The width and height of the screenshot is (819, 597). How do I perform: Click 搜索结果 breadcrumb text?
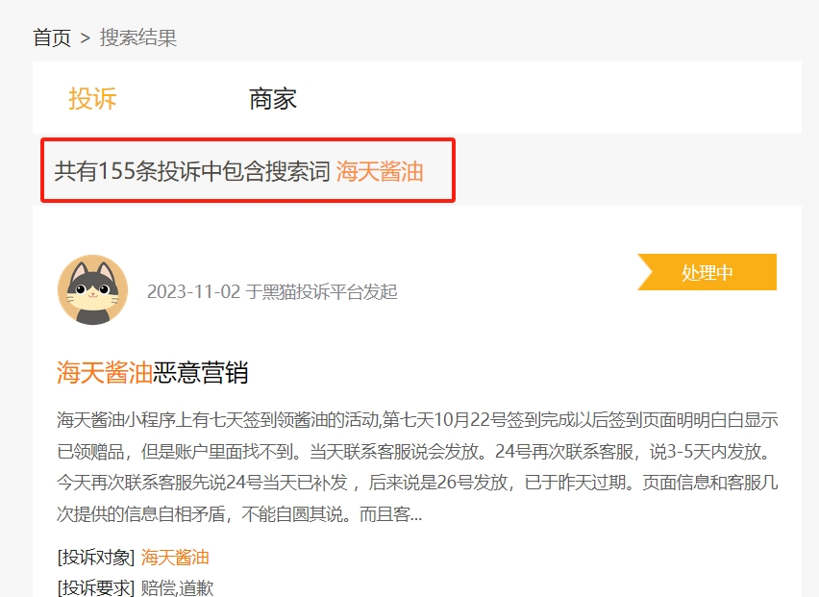coord(138,37)
